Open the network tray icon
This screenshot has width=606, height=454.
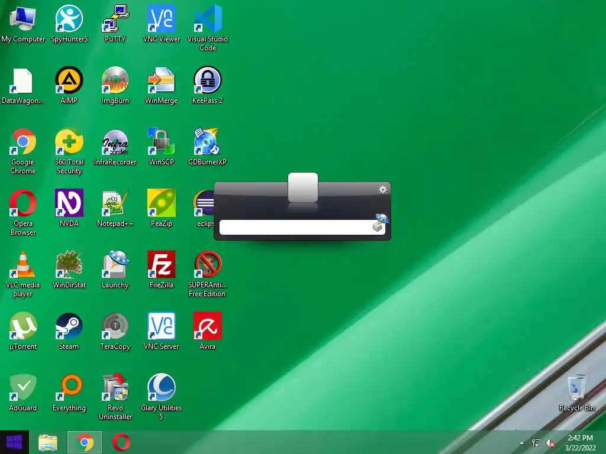click(x=536, y=443)
